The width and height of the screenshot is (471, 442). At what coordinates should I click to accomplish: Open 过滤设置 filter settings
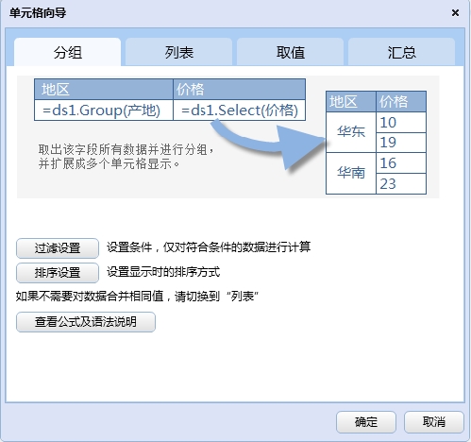click(x=58, y=248)
